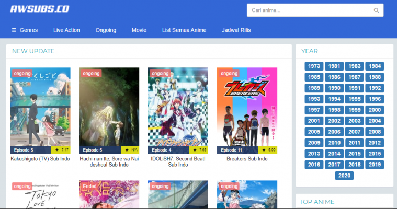The image size is (397, 209).
Task: Select the Genres menu label
Action: (x=29, y=30)
